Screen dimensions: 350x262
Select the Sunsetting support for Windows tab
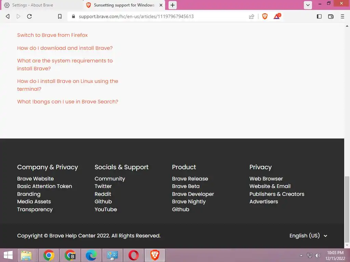pyautogui.click(x=124, y=5)
